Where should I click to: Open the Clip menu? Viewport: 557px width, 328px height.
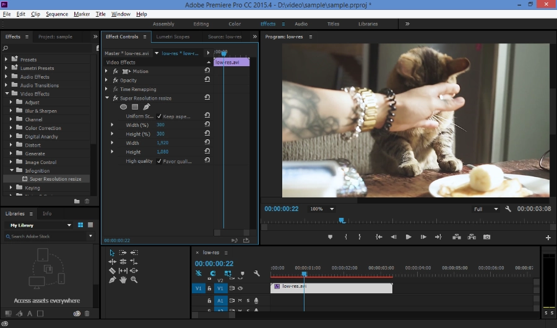[x=35, y=14]
